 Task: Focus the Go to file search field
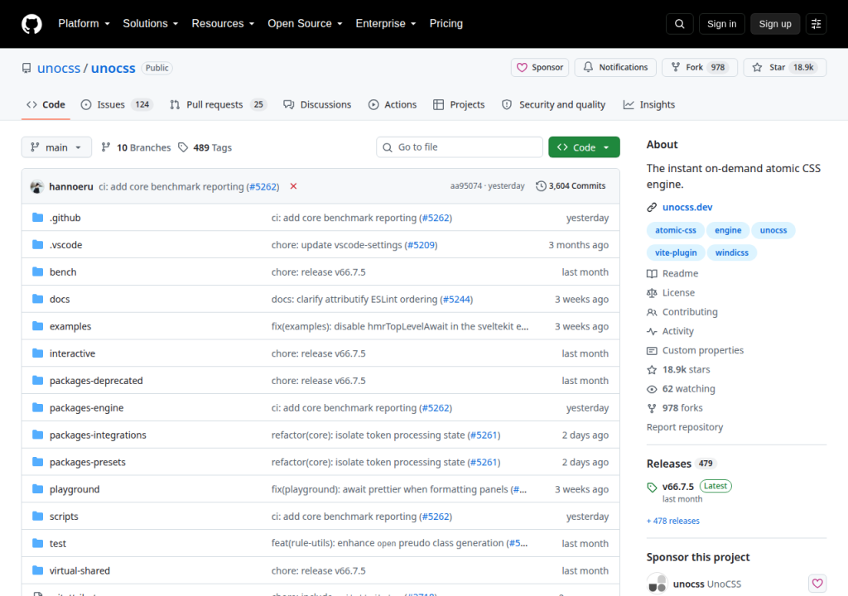[x=460, y=147]
